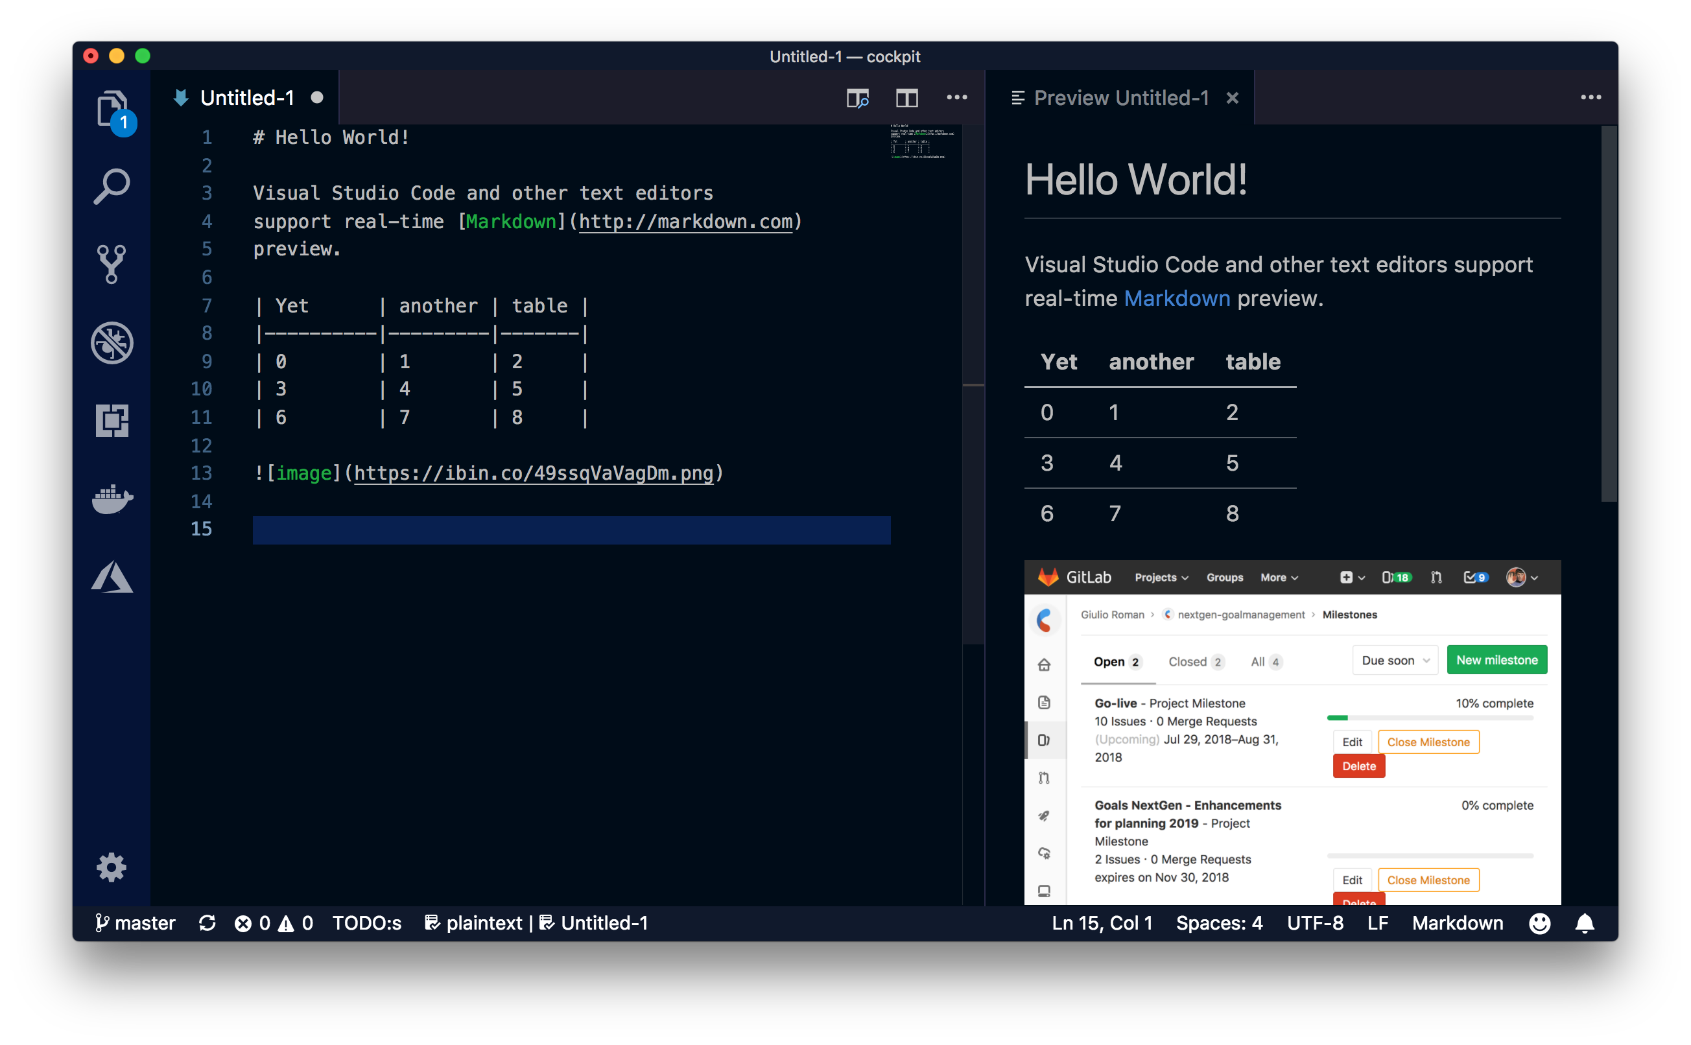
Task: Click the highlighted line 15 in editor
Action: (x=571, y=530)
